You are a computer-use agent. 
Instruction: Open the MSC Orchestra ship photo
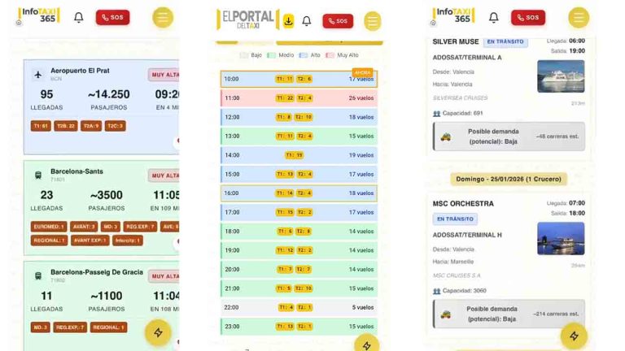tap(561, 238)
